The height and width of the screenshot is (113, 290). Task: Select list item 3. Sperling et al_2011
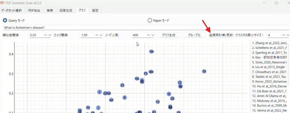click(x=269, y=53)
